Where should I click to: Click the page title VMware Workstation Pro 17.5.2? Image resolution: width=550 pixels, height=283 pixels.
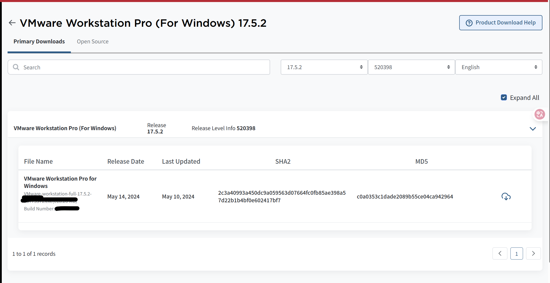point(143,23)
